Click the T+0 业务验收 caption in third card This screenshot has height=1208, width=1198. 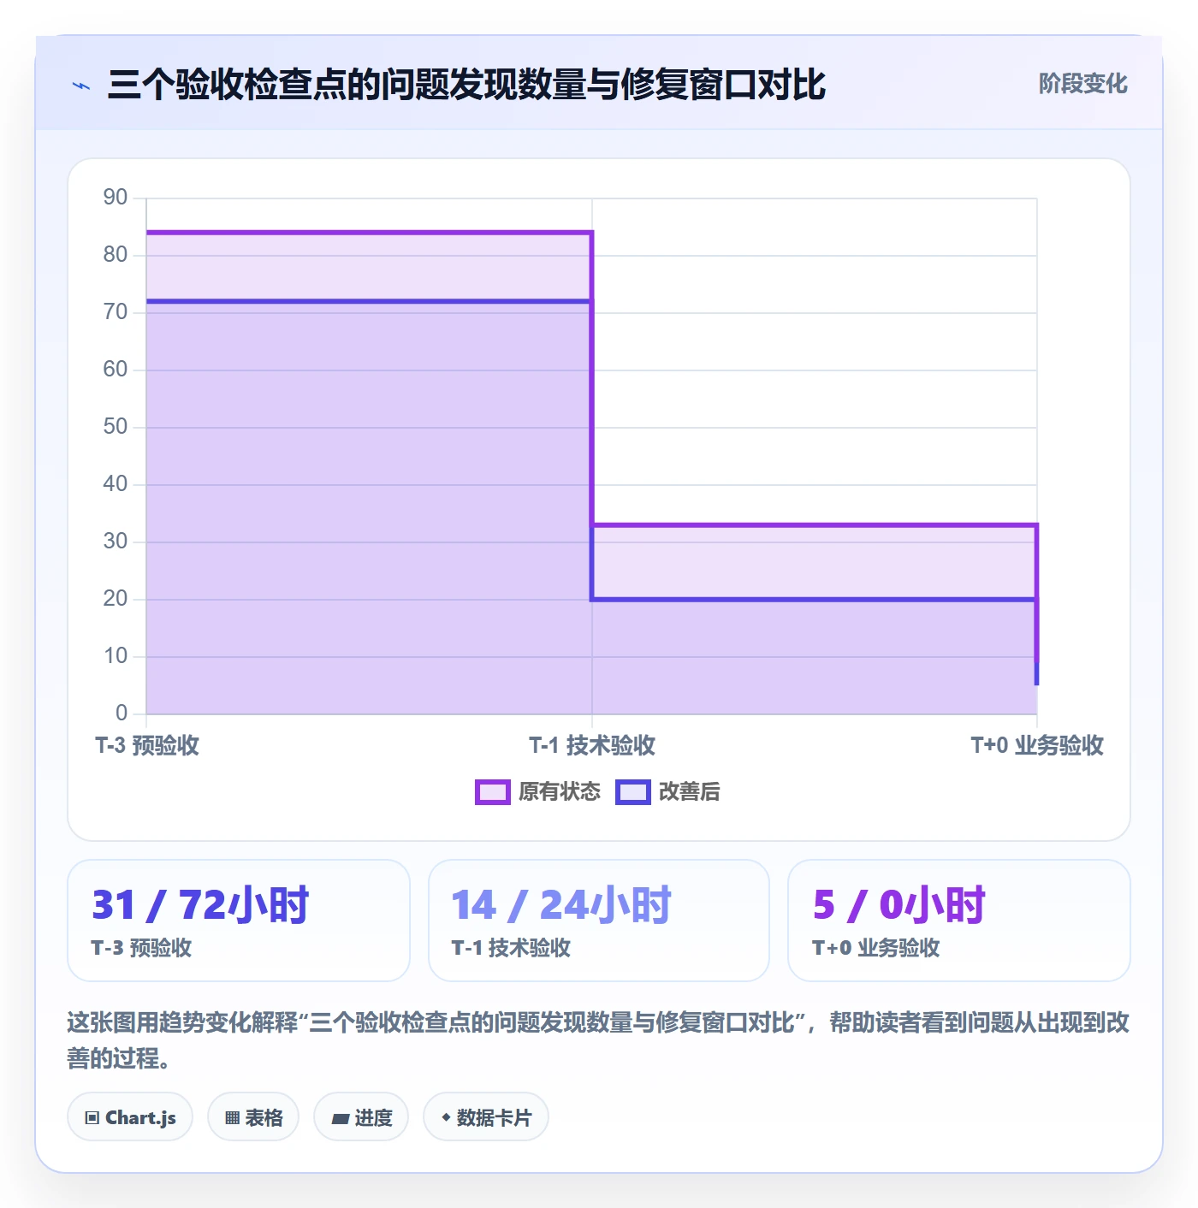(876, 948)
